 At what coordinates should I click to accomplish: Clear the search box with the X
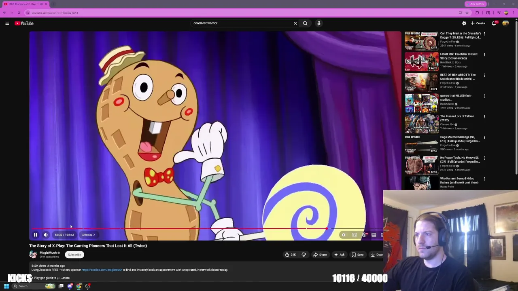pyautogui.click(x=295, y=23)
